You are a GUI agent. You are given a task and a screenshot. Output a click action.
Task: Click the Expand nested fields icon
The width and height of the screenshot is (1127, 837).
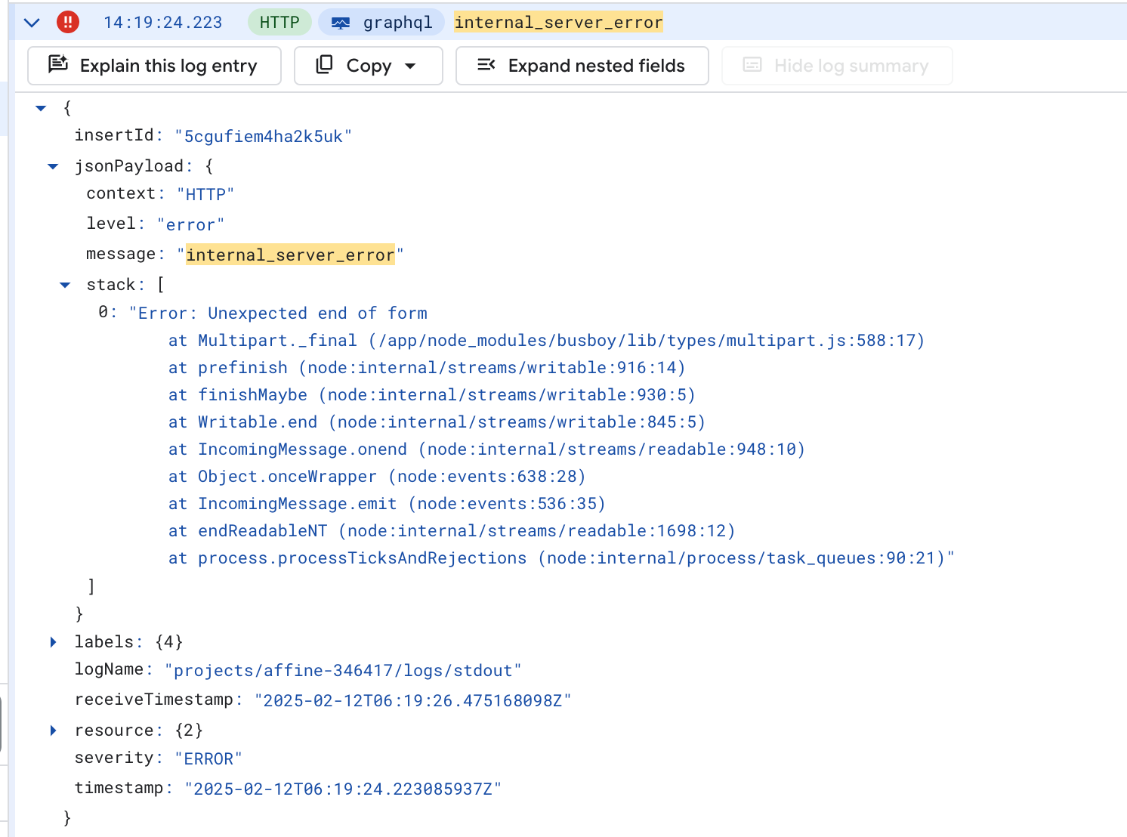(486, 65)
